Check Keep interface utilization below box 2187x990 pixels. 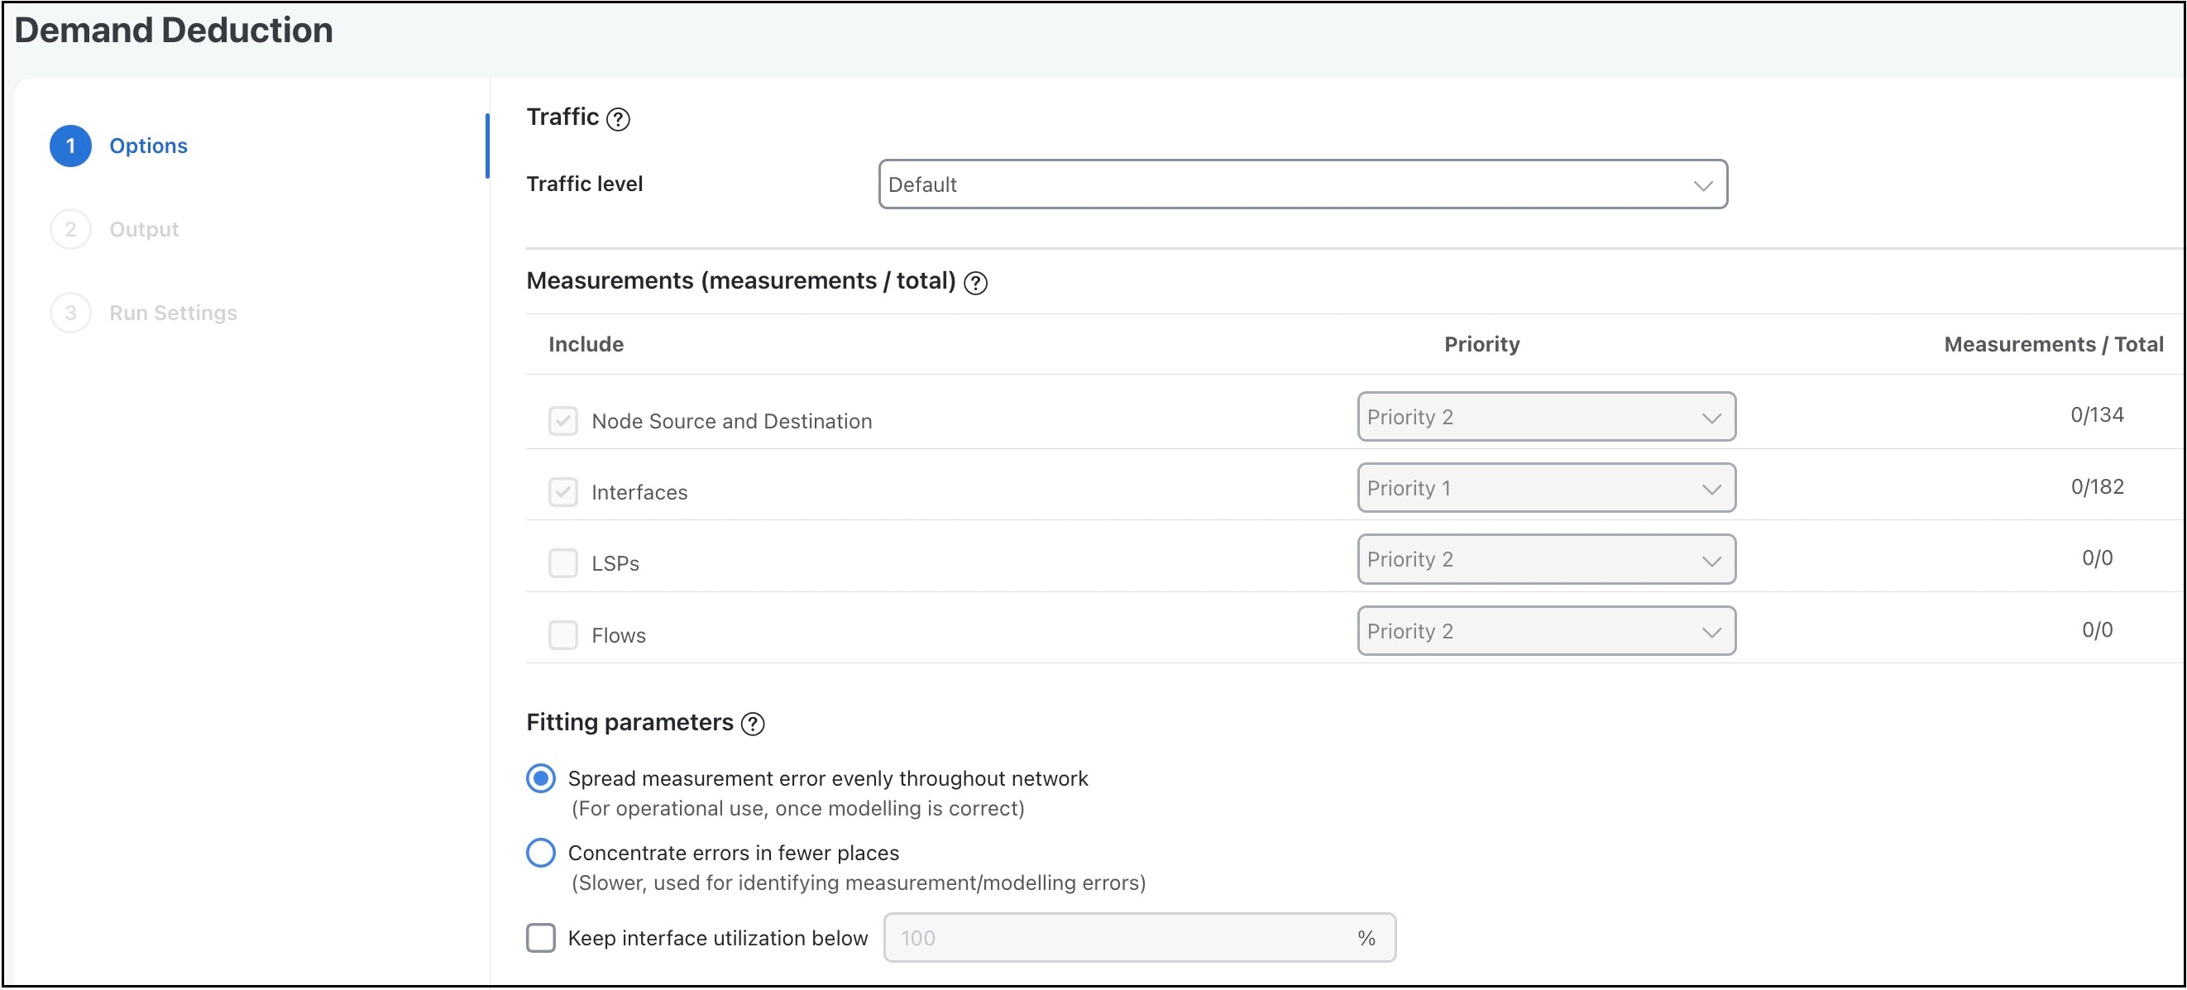(x=541, y=938)
